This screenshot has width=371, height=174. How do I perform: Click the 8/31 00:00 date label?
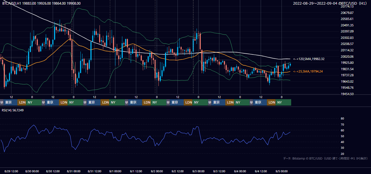tap(73, 171)
